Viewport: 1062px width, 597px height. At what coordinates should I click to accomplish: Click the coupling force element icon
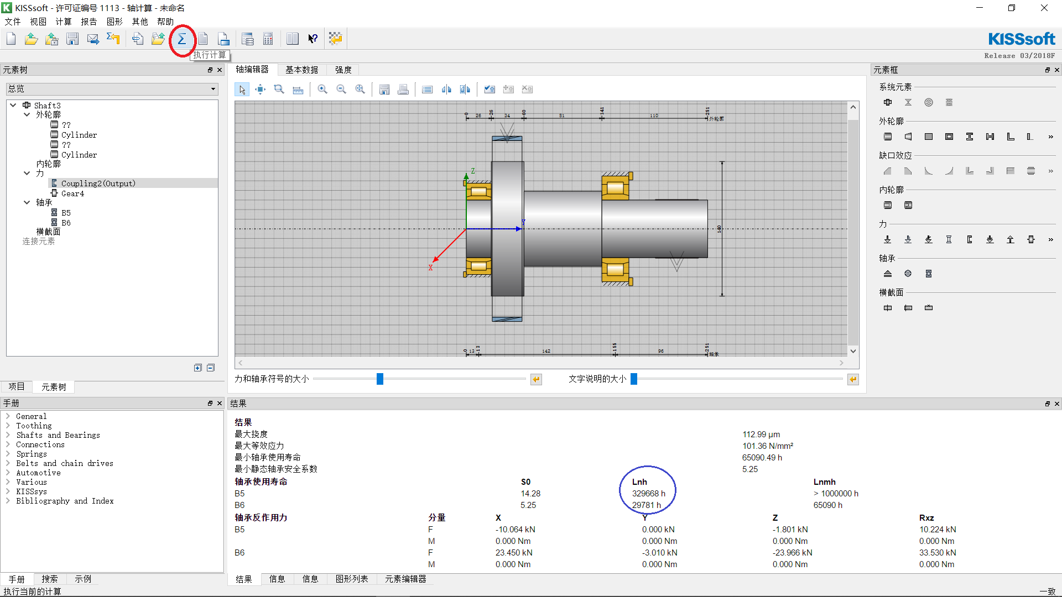(x=970, y=239)
